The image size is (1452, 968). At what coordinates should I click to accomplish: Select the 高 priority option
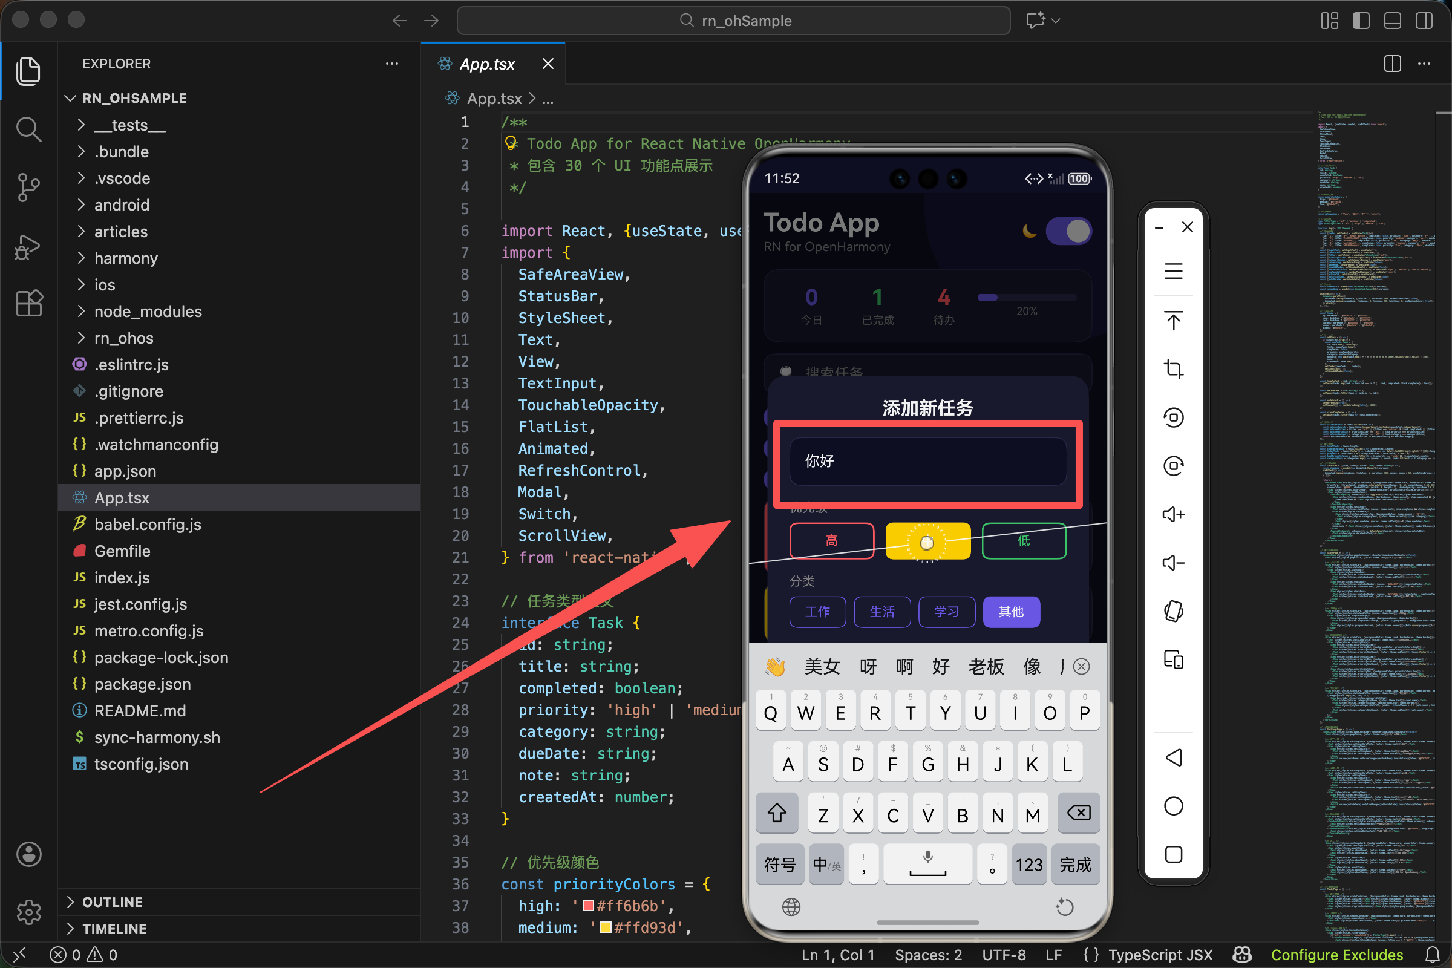point(831,541)
